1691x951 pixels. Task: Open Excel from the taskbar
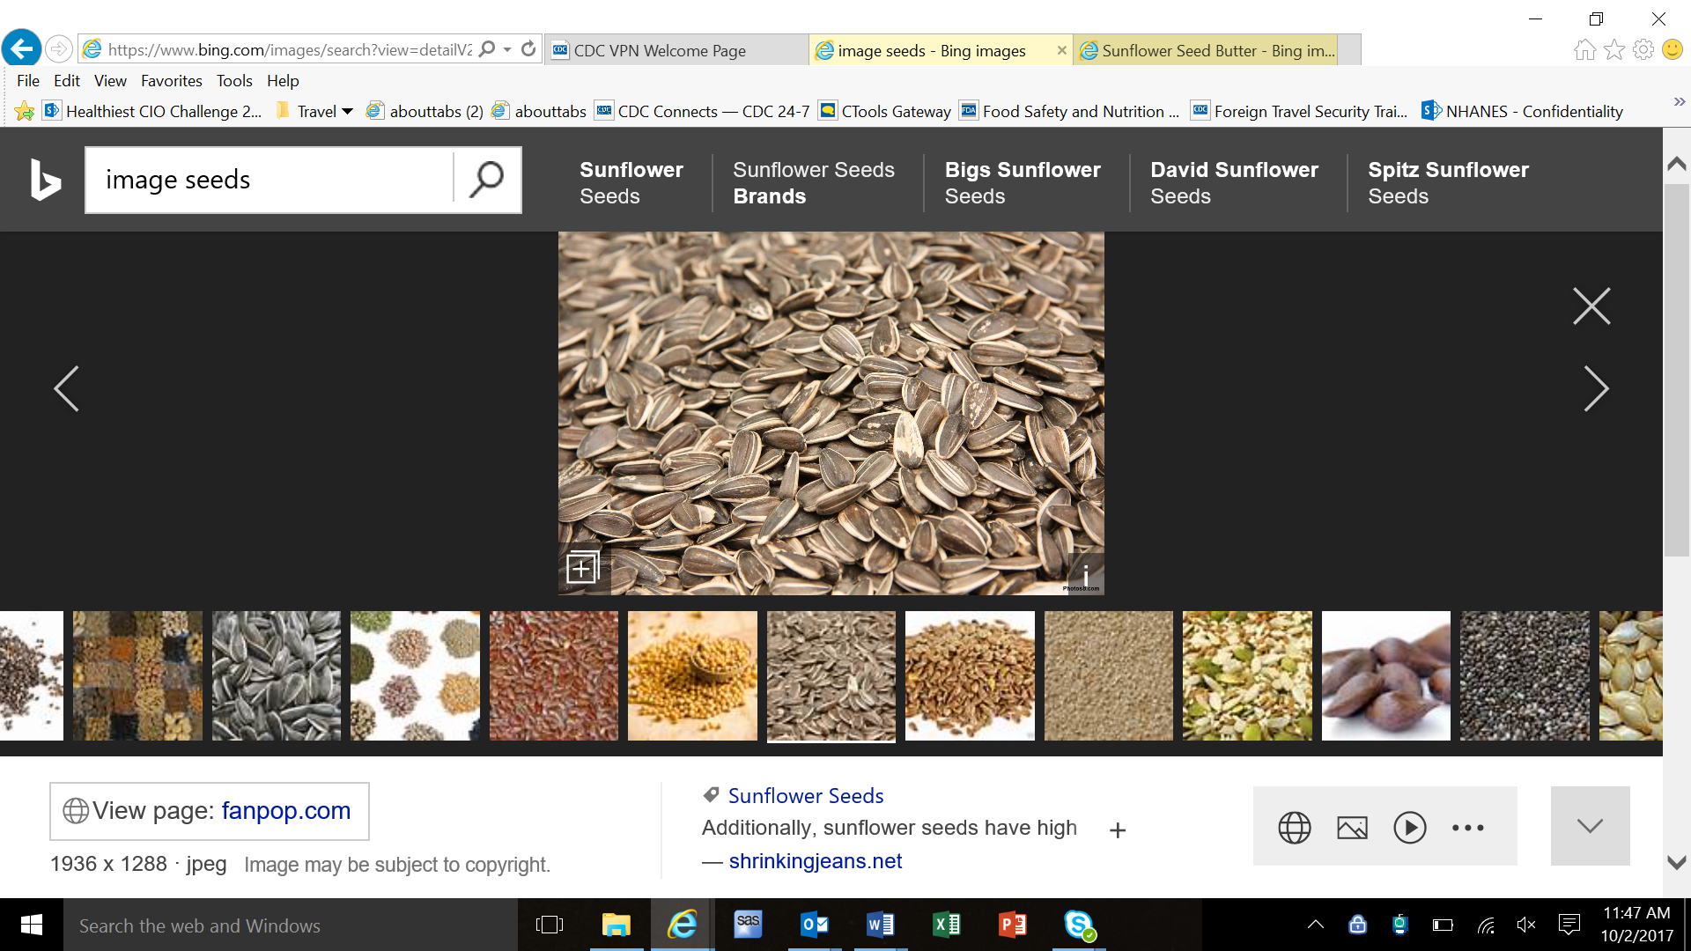(946, 925)
